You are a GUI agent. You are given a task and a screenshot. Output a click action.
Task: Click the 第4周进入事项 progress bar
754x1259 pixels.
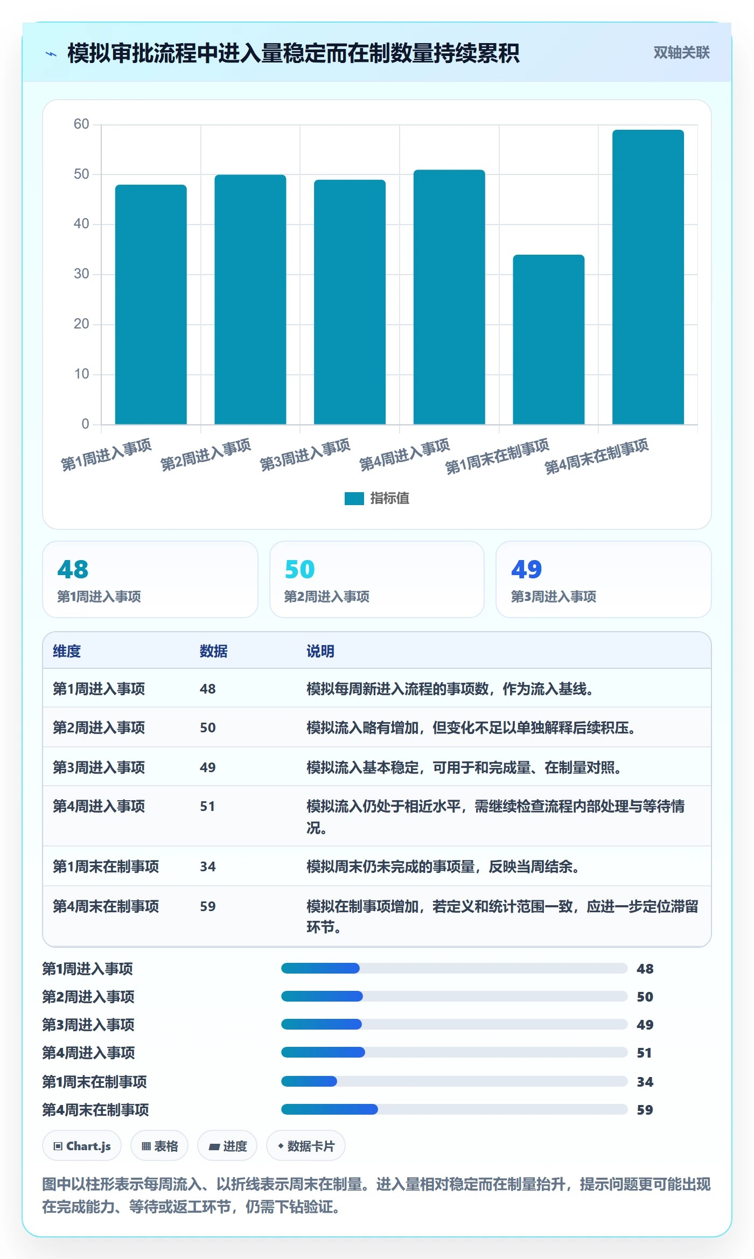coord(454,1052)
